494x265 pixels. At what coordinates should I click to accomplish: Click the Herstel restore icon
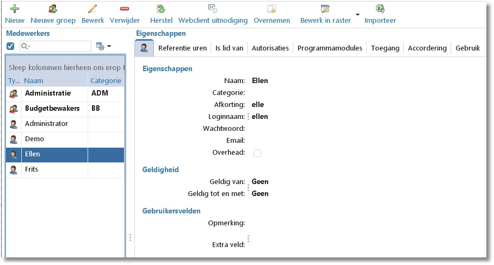pyautogui.click(x=161, y=9)
